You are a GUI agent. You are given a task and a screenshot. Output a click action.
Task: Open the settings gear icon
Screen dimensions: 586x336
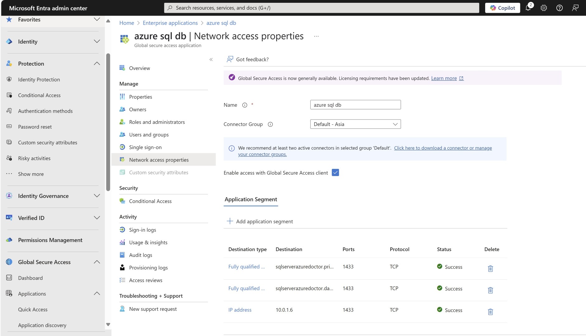pos(544,8)
